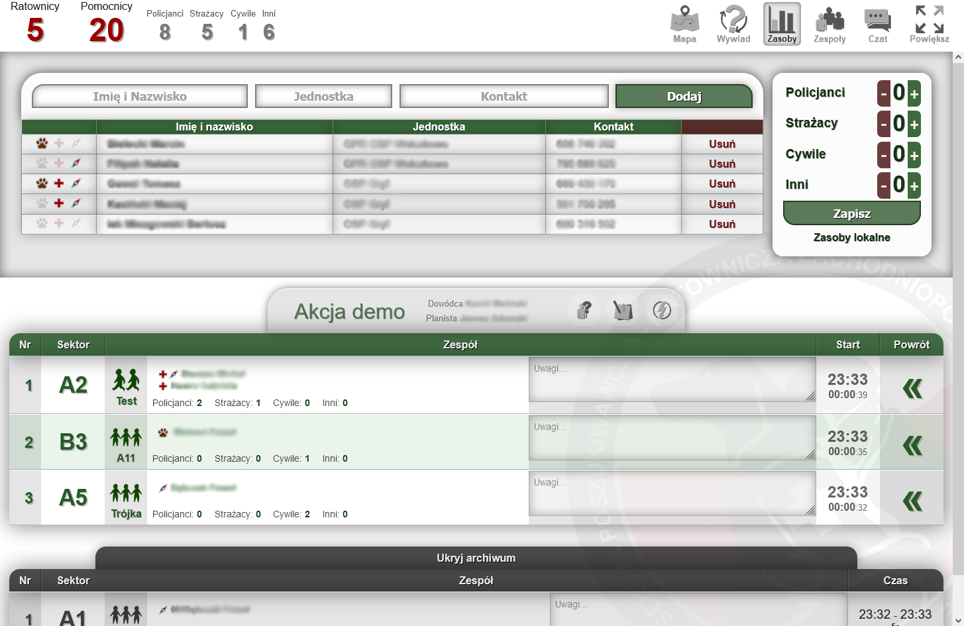The height and width of the screenshot is (626, 964).
Task: Decrease the Policjanci count with minus
Action: pos(884,93)
